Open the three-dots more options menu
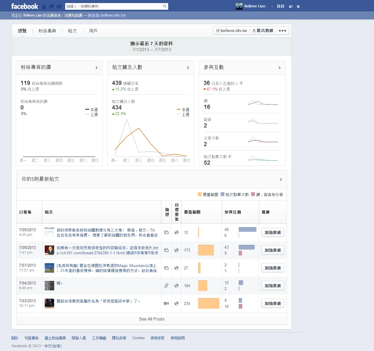 (282, 31)
